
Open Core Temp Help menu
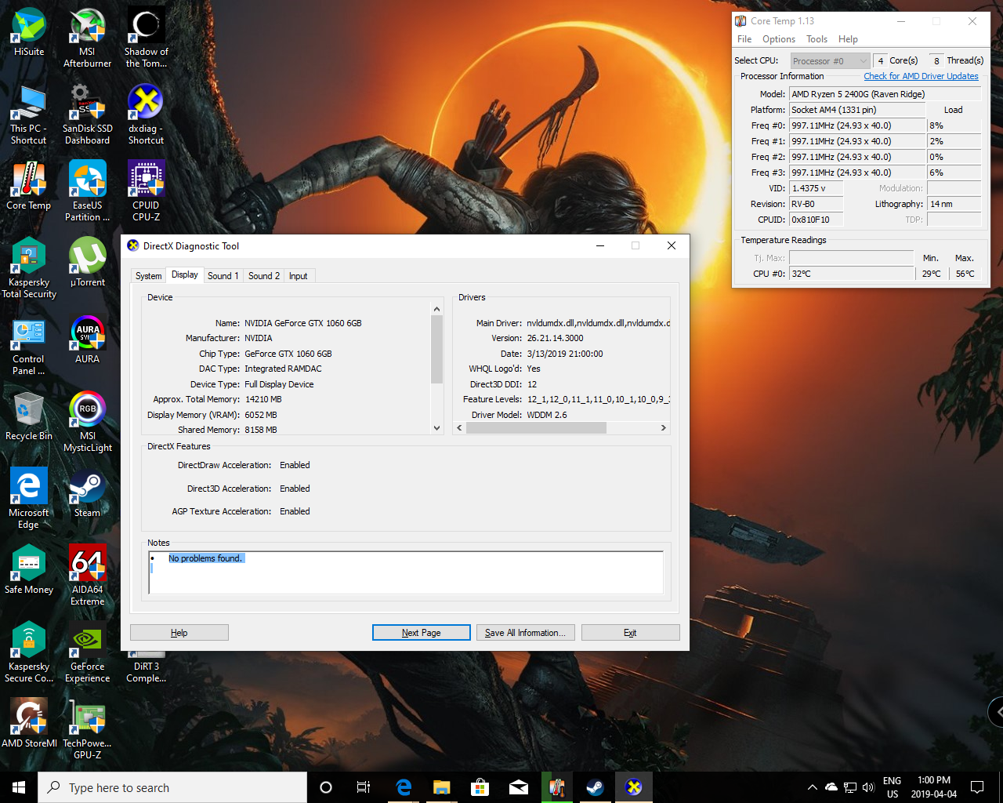(848, 39)
